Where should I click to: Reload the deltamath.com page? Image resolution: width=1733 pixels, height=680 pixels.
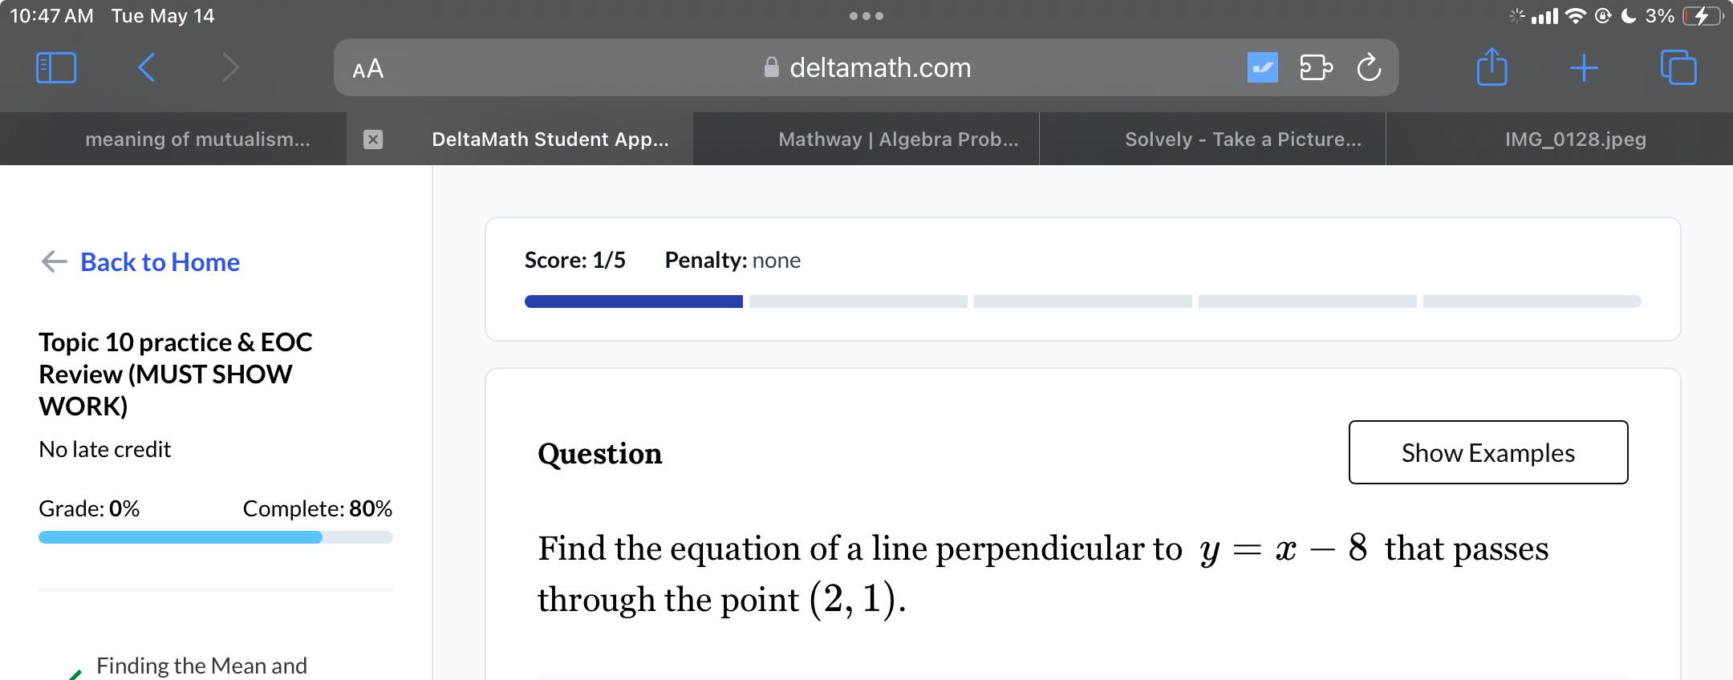tap(1370, 68)
